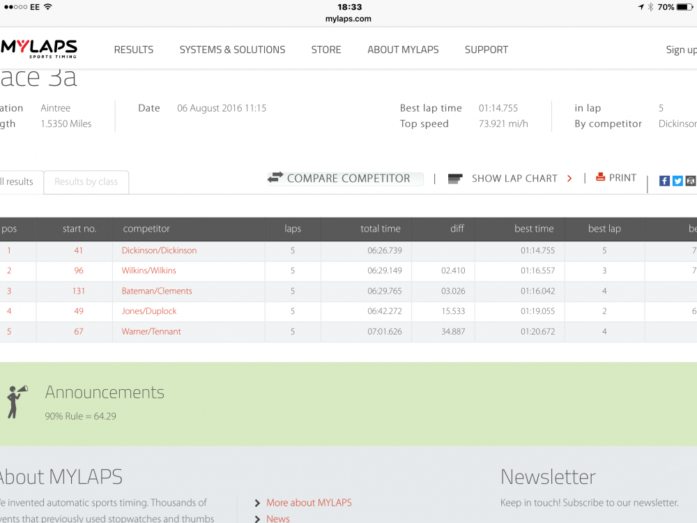Click best time 01:16.042

click(x=537, y=291)
